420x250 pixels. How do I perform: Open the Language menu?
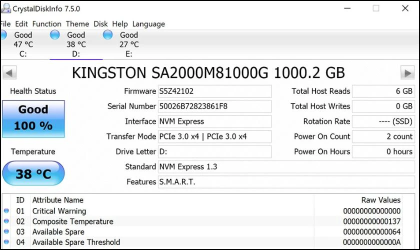point(148,24)
